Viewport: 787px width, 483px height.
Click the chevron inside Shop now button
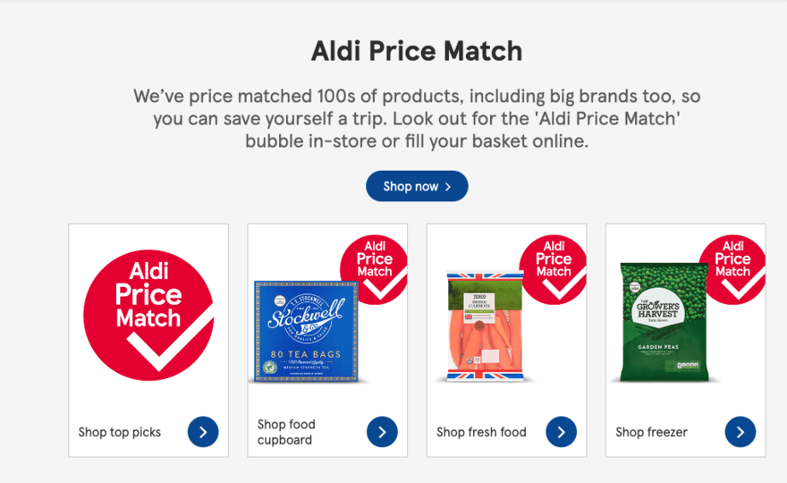(x=448, y=187)
